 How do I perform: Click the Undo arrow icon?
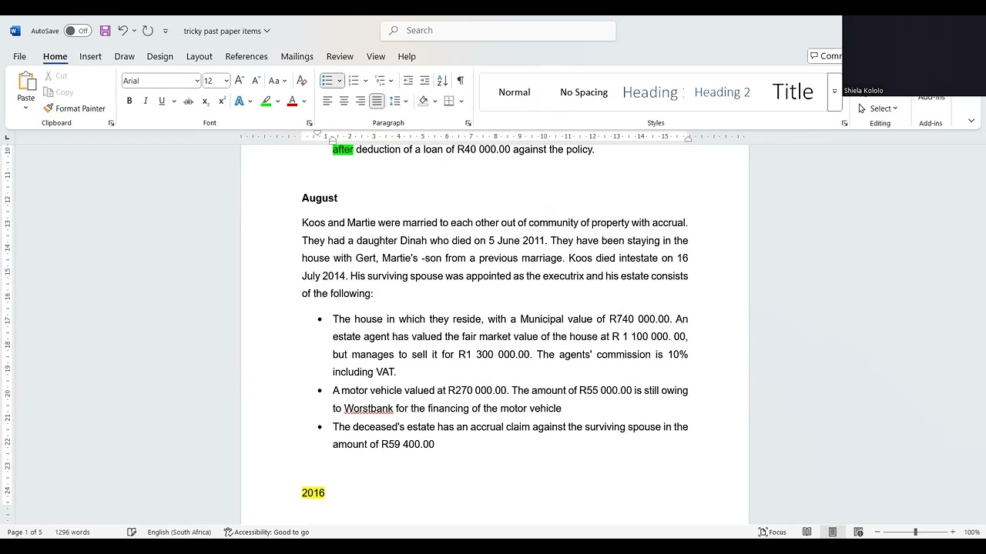tap(122, 31)
